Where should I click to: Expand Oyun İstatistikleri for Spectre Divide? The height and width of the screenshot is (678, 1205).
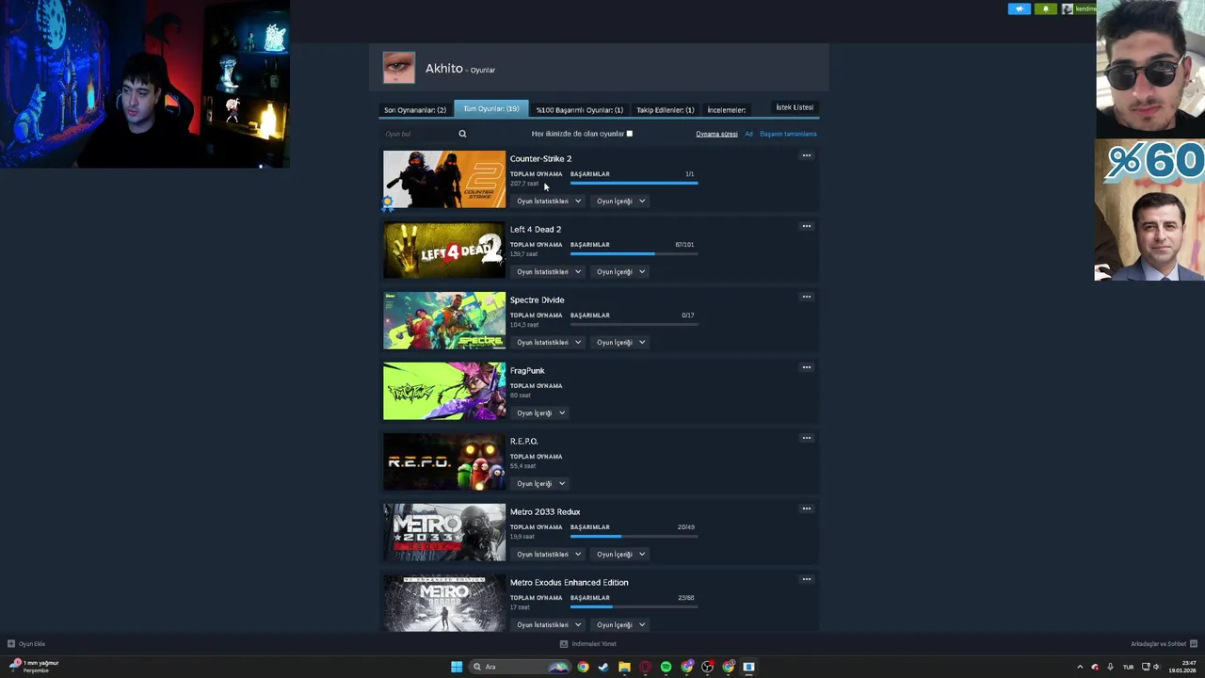(548, 342)
